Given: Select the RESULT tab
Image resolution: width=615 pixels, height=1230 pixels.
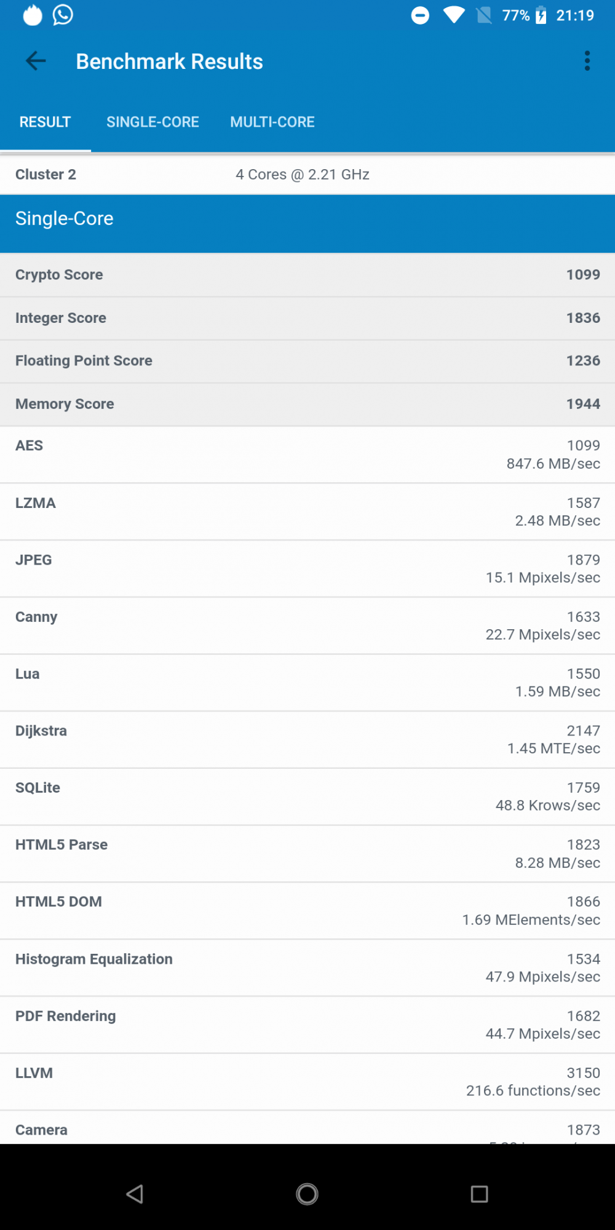Looking at the screenshot, I should coord(46,122).
